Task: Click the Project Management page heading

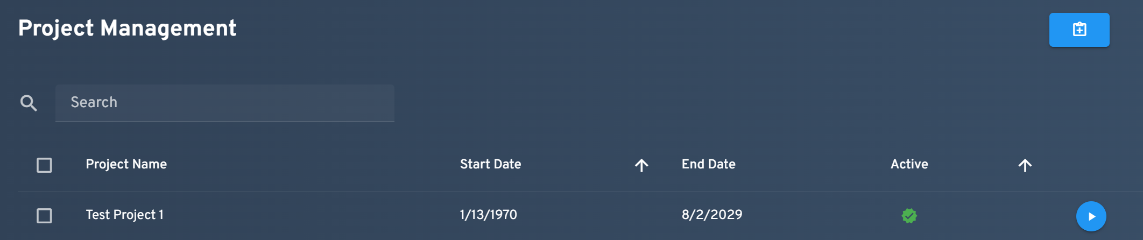Action: (128, 29)
